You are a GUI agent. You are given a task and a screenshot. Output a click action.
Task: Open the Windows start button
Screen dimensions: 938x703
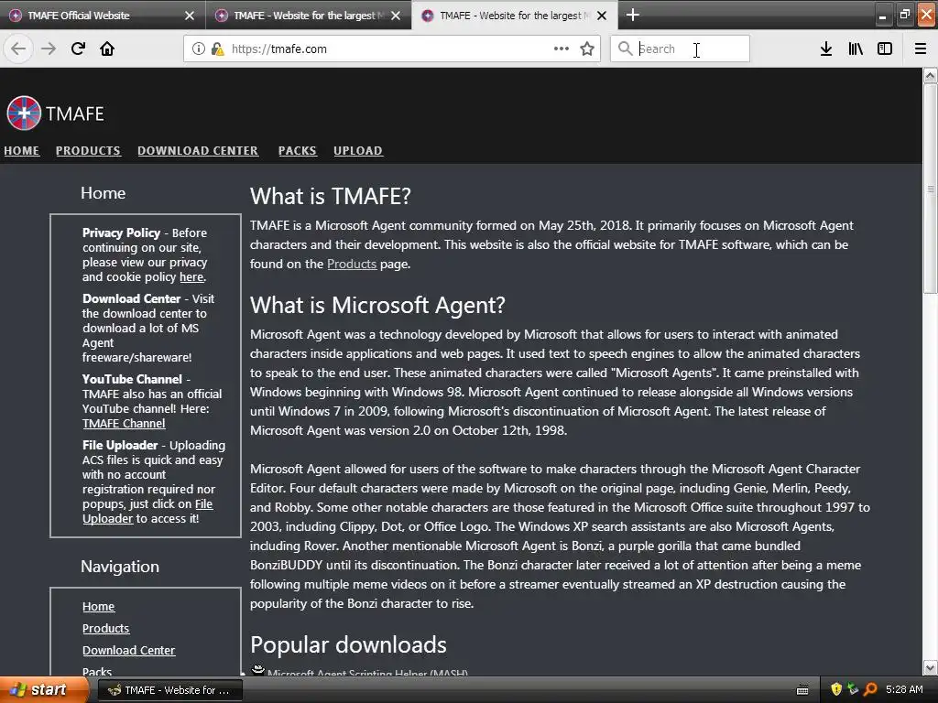pos(43,690)
